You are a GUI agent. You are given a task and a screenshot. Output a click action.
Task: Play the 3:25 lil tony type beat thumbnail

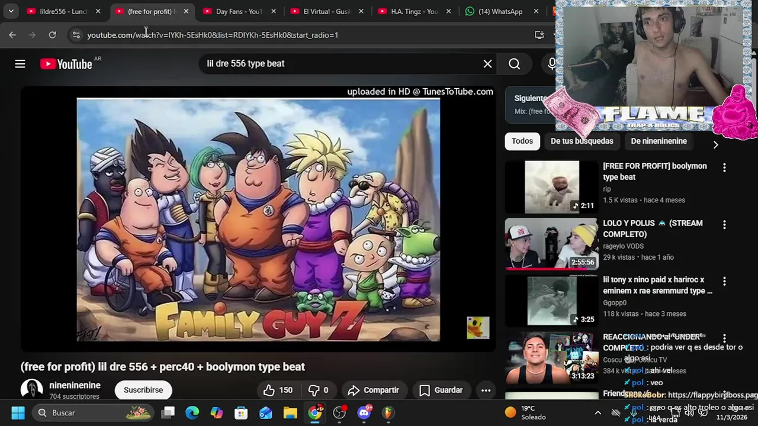coord(551,301)
